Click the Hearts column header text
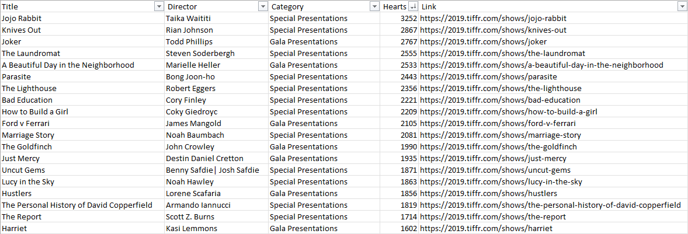The height and width of the screenshot is (234, 688). tap(394, 6)
